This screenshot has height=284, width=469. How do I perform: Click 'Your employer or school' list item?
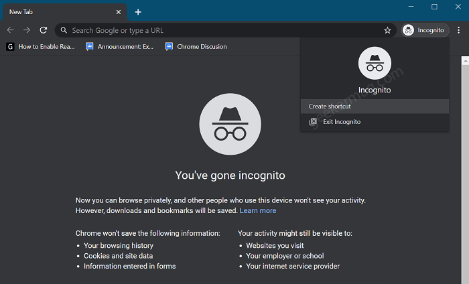click(285, 256)
